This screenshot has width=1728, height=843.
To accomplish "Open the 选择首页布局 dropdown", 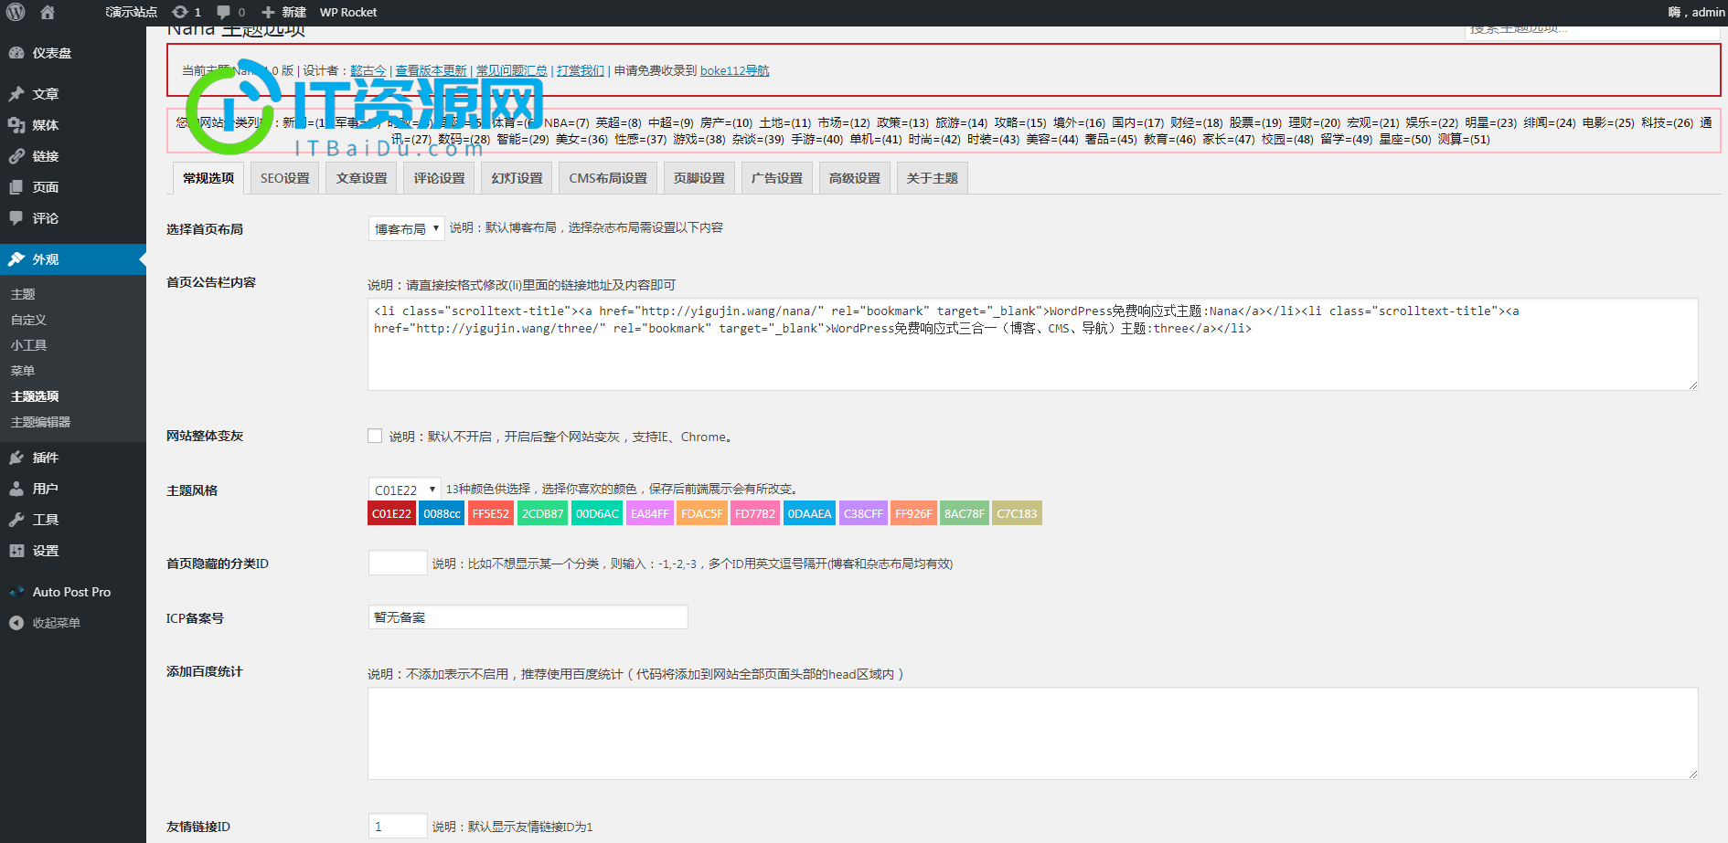I will coord(406,228).
